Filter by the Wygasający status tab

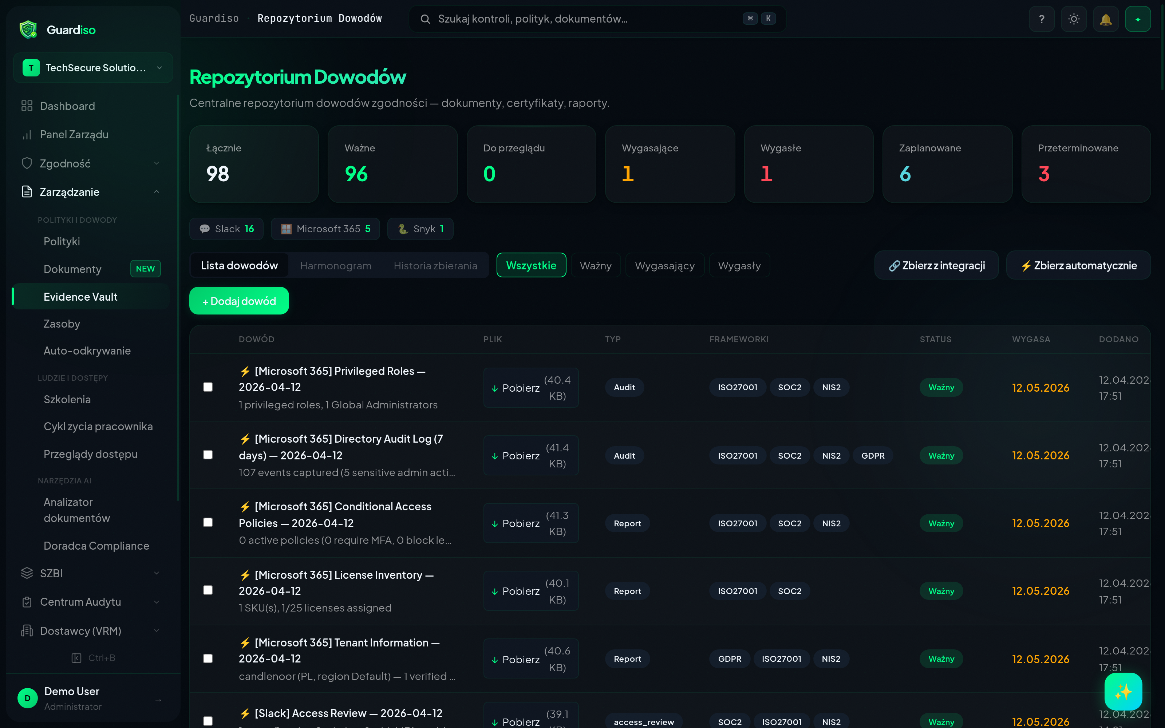[x=664, y=266]
